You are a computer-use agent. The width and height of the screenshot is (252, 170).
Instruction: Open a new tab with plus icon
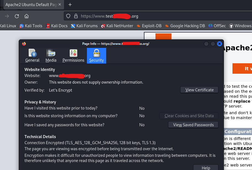(x=70, y=4)
